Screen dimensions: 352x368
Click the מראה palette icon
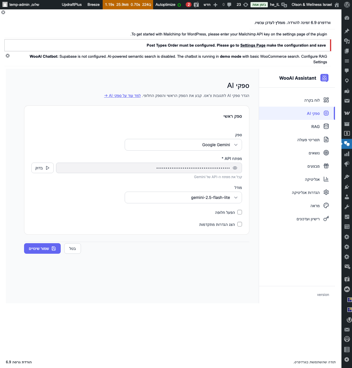coord(326,205)
